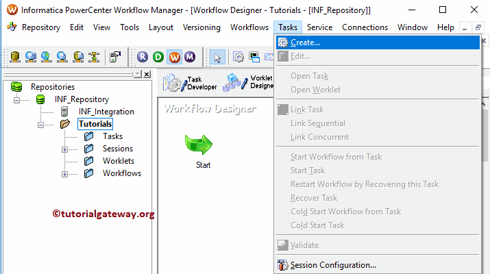Click the gear Create Task toolbar icon
Viewport: 490px width, 274px height.
[x=238, y=57]
